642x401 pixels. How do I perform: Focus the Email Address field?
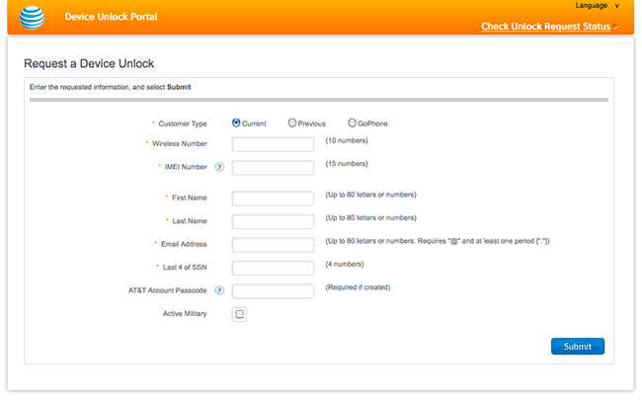(x=273, y=245)
